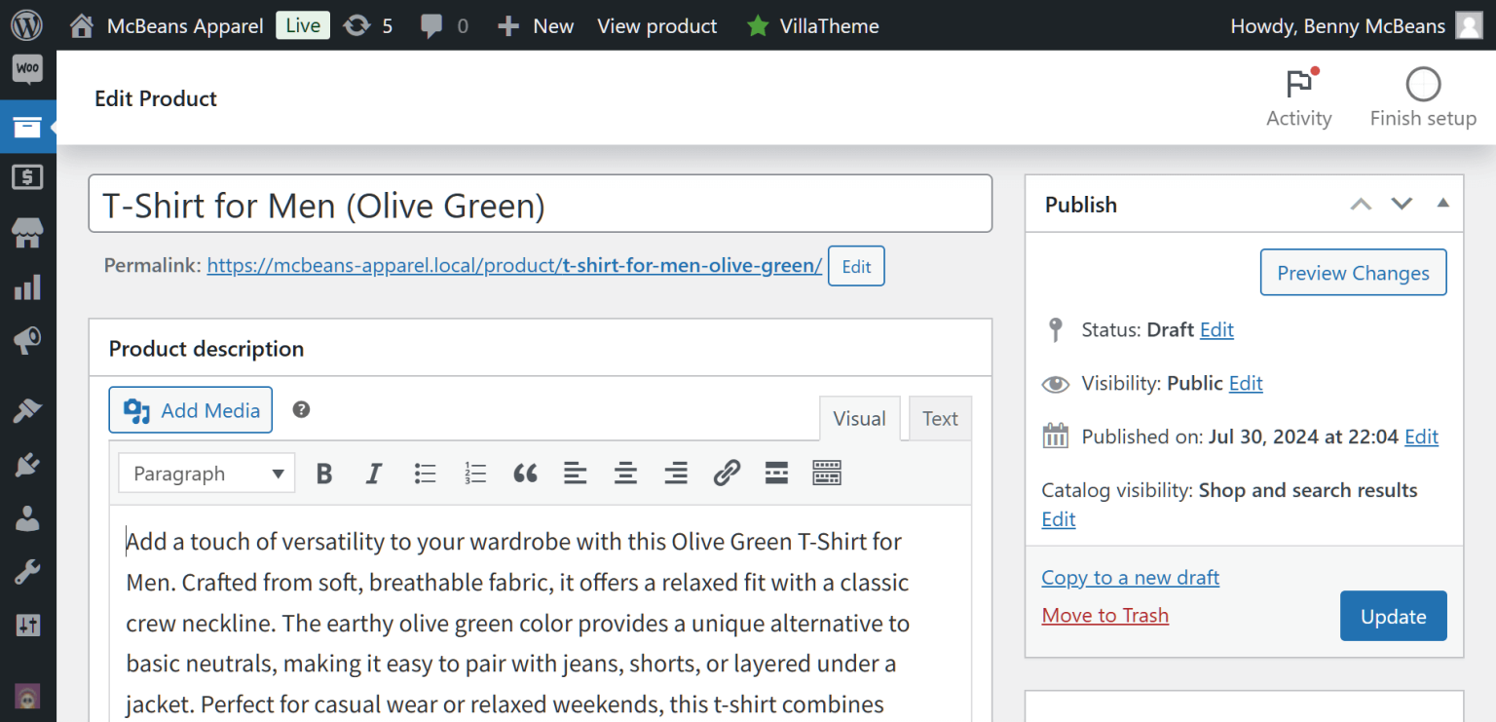
Task: Open the Paragraph format dropdown
Action: (207, 475)
